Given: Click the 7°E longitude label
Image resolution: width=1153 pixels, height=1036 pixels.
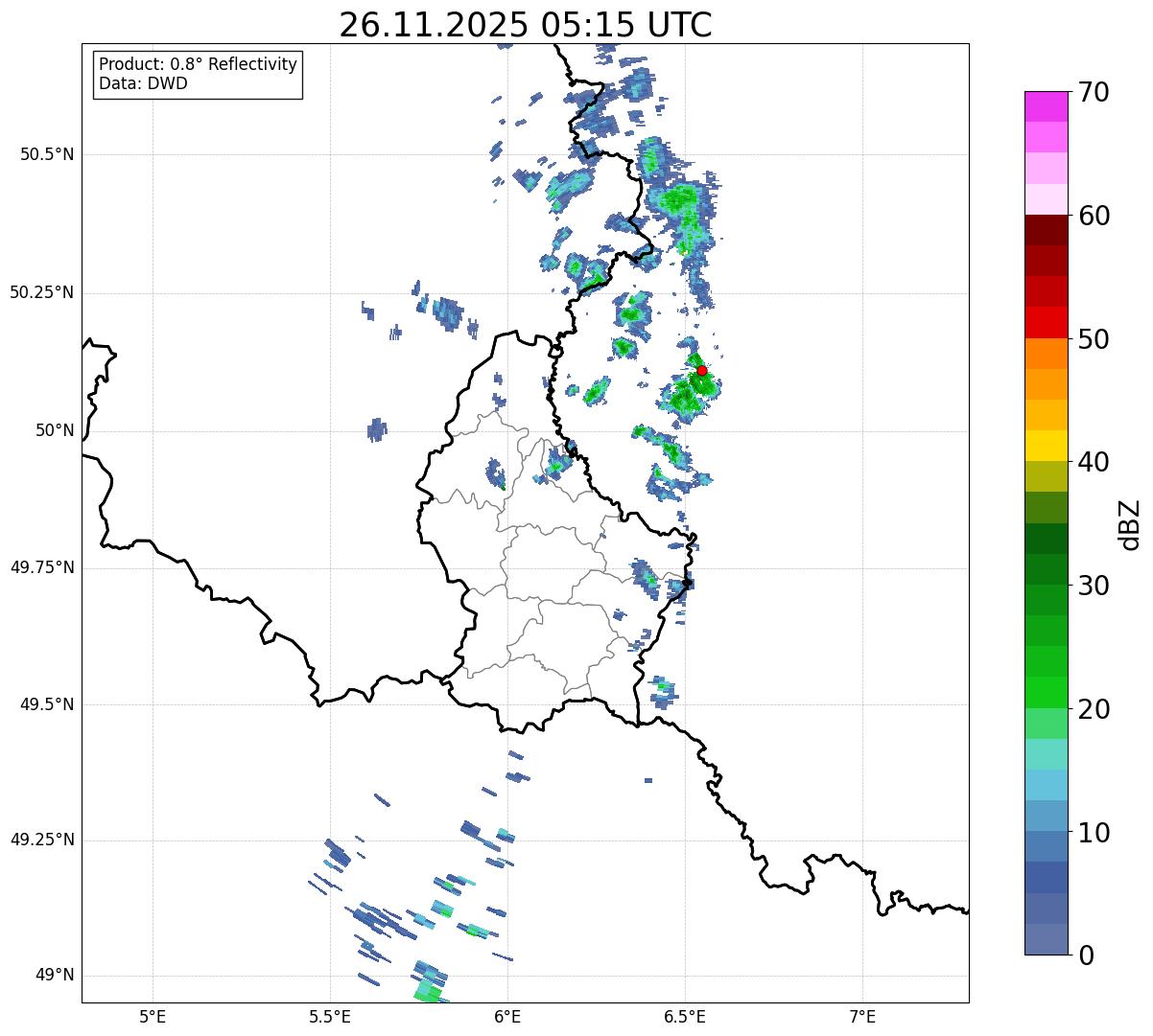Looking at the screenshot, I should (862, 1017).
